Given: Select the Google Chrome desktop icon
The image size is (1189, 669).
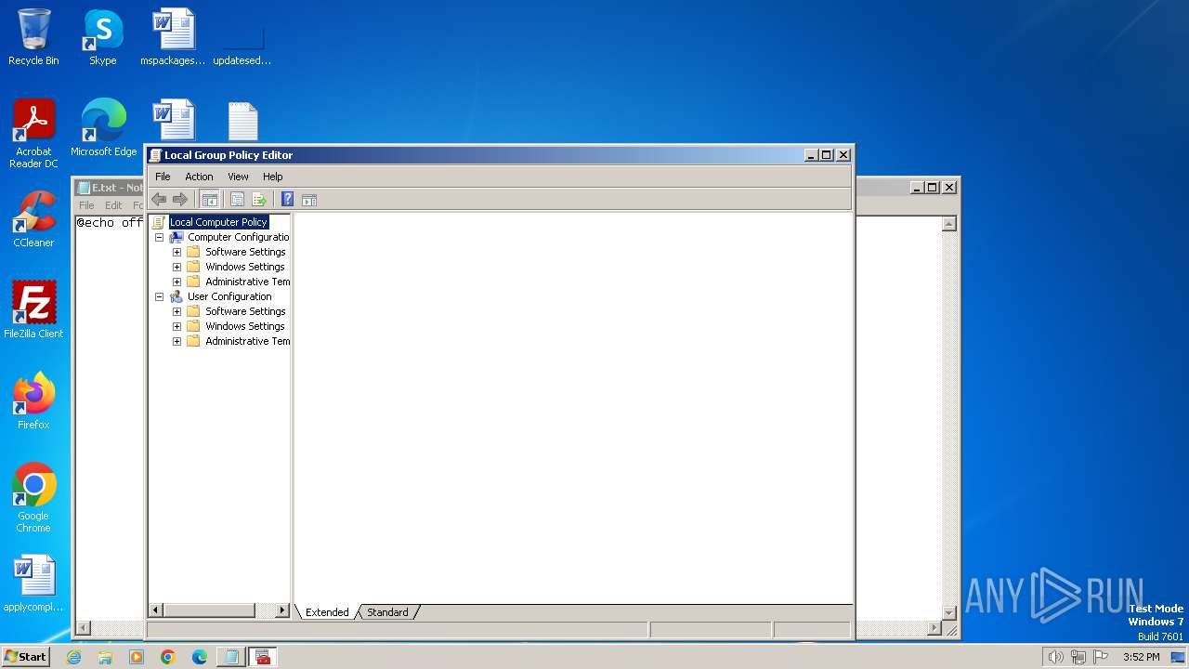Looking at the screenshot, I should coord(33,497).
